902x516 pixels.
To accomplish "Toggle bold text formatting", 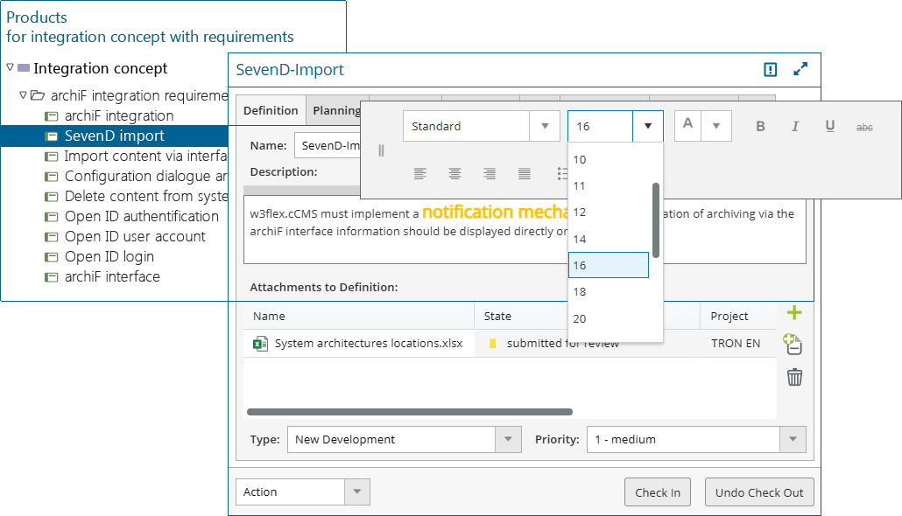I will point(760,127).
